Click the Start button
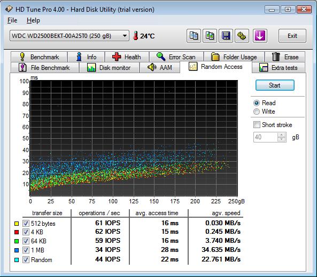Screen dimensions: 317x277 tap(275, 85)
